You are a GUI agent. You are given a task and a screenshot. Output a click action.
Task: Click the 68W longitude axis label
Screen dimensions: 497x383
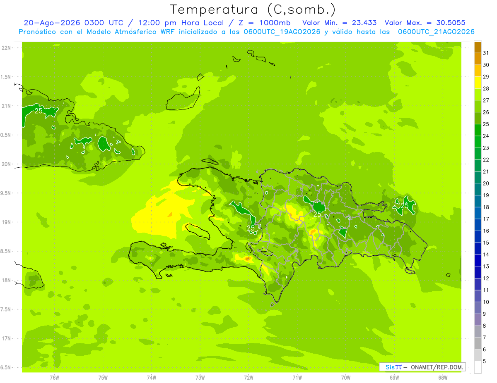click(x=443, y=377)
